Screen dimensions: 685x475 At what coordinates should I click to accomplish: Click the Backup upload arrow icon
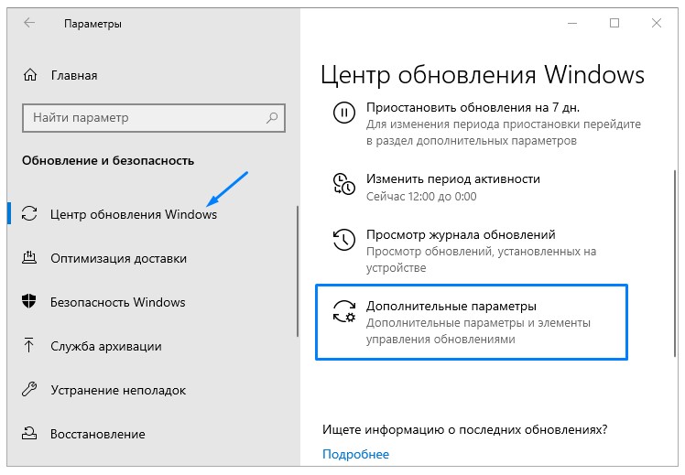pos(31,346)
